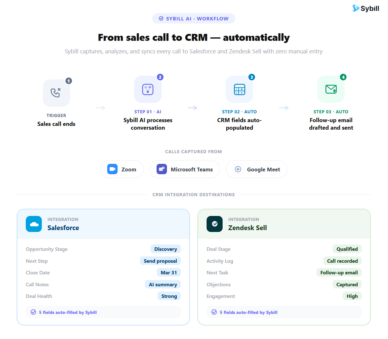Click check icon in Zendesk auto-filled note

(214, 312)
